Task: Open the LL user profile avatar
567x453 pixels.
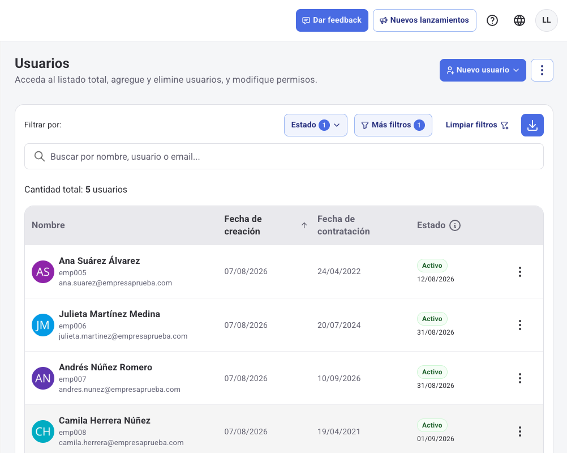Action: click(x=547, y=20)
